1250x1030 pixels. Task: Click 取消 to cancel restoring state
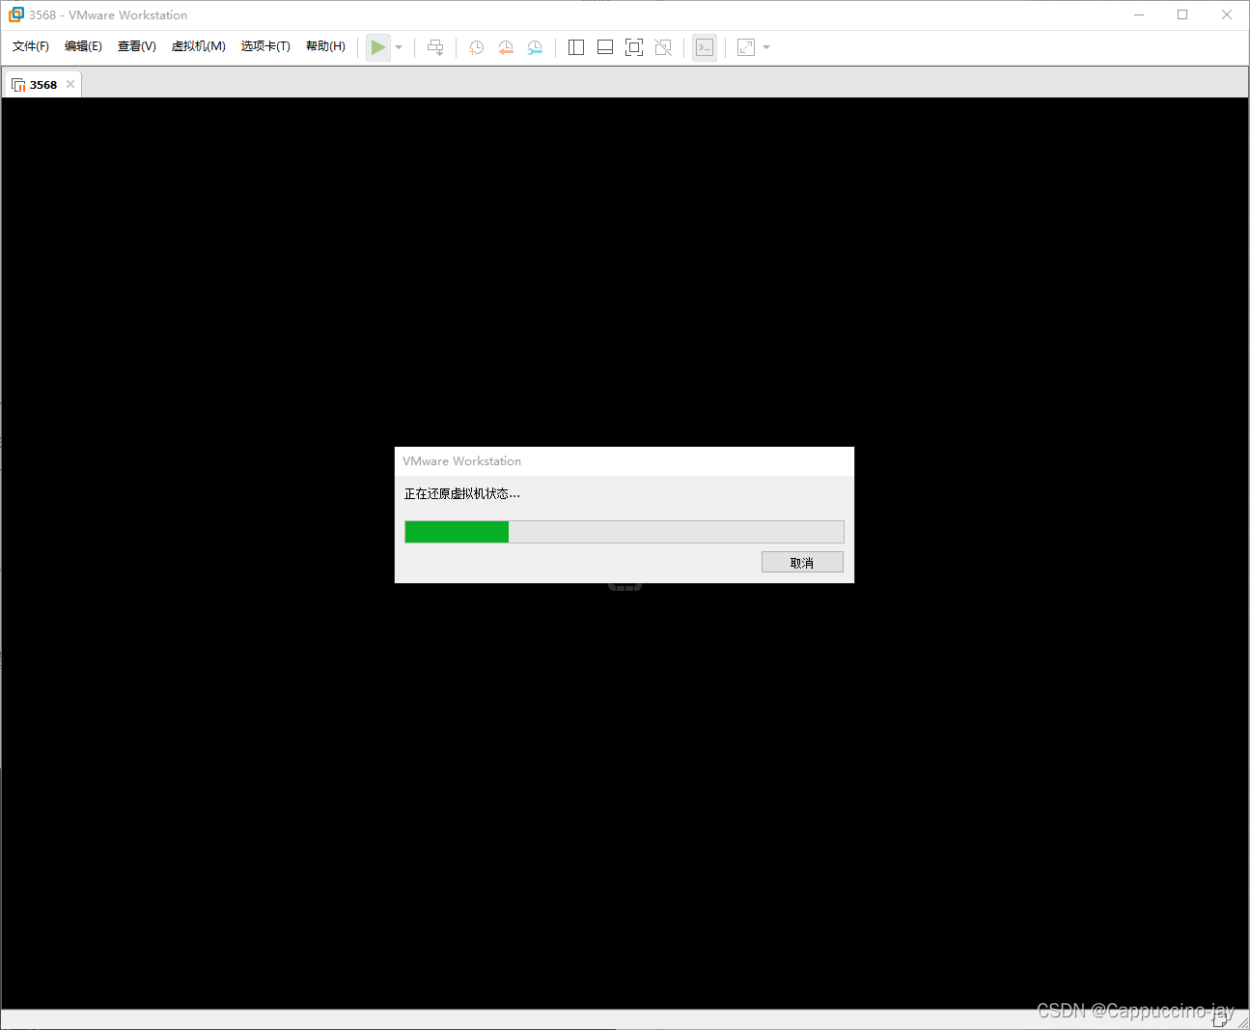(802, 563)
